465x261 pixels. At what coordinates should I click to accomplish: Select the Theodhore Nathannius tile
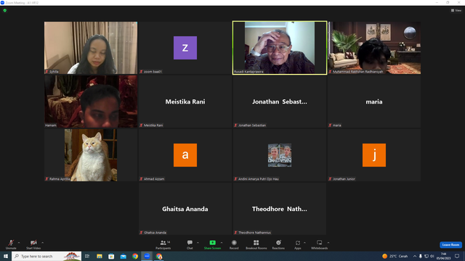(280, 209)
